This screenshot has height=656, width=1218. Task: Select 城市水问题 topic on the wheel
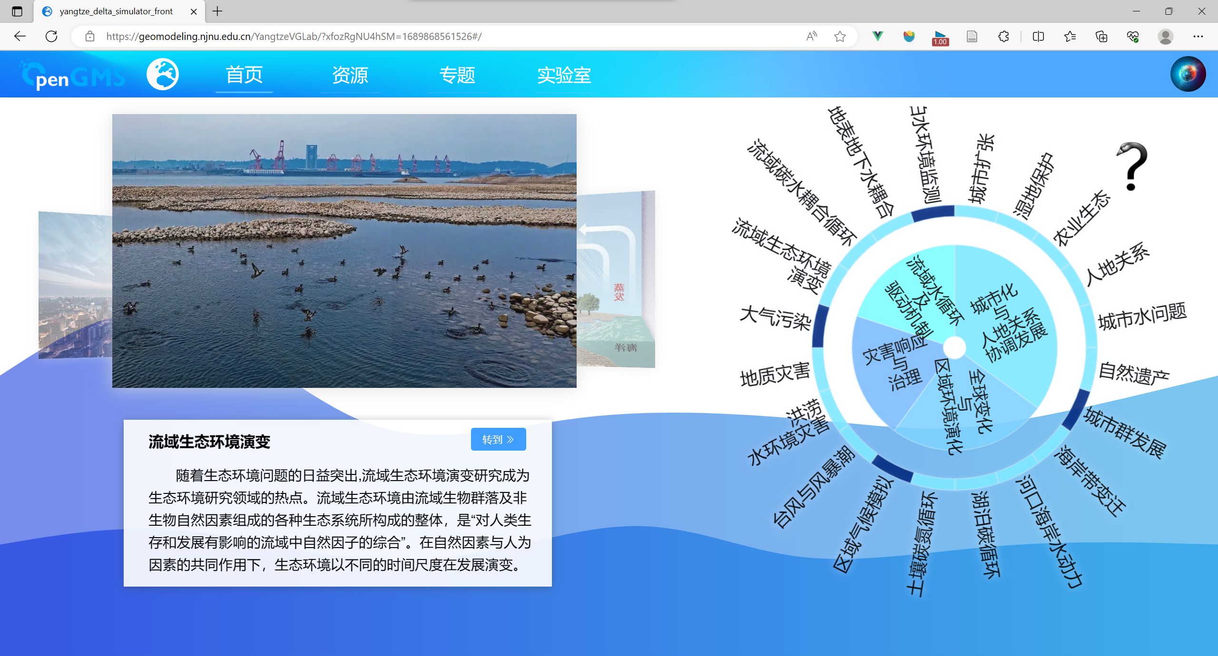[x=1141, y=317]
